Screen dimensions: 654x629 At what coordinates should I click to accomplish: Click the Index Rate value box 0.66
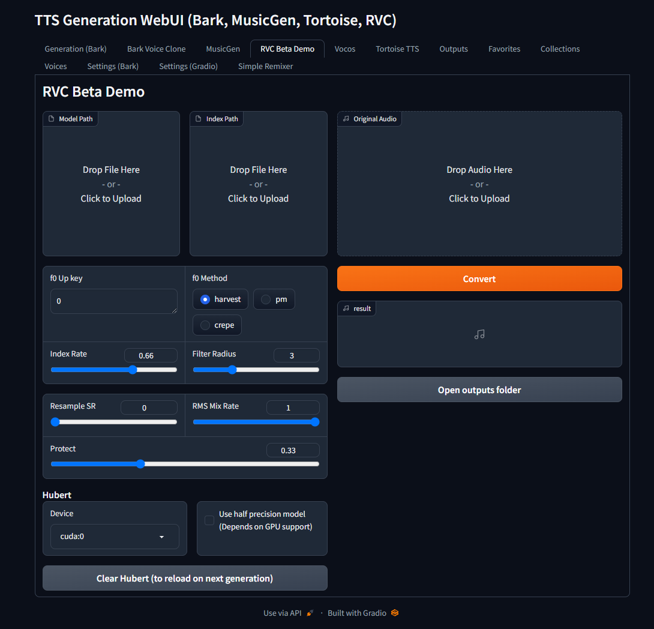click(x=151, y=355)
